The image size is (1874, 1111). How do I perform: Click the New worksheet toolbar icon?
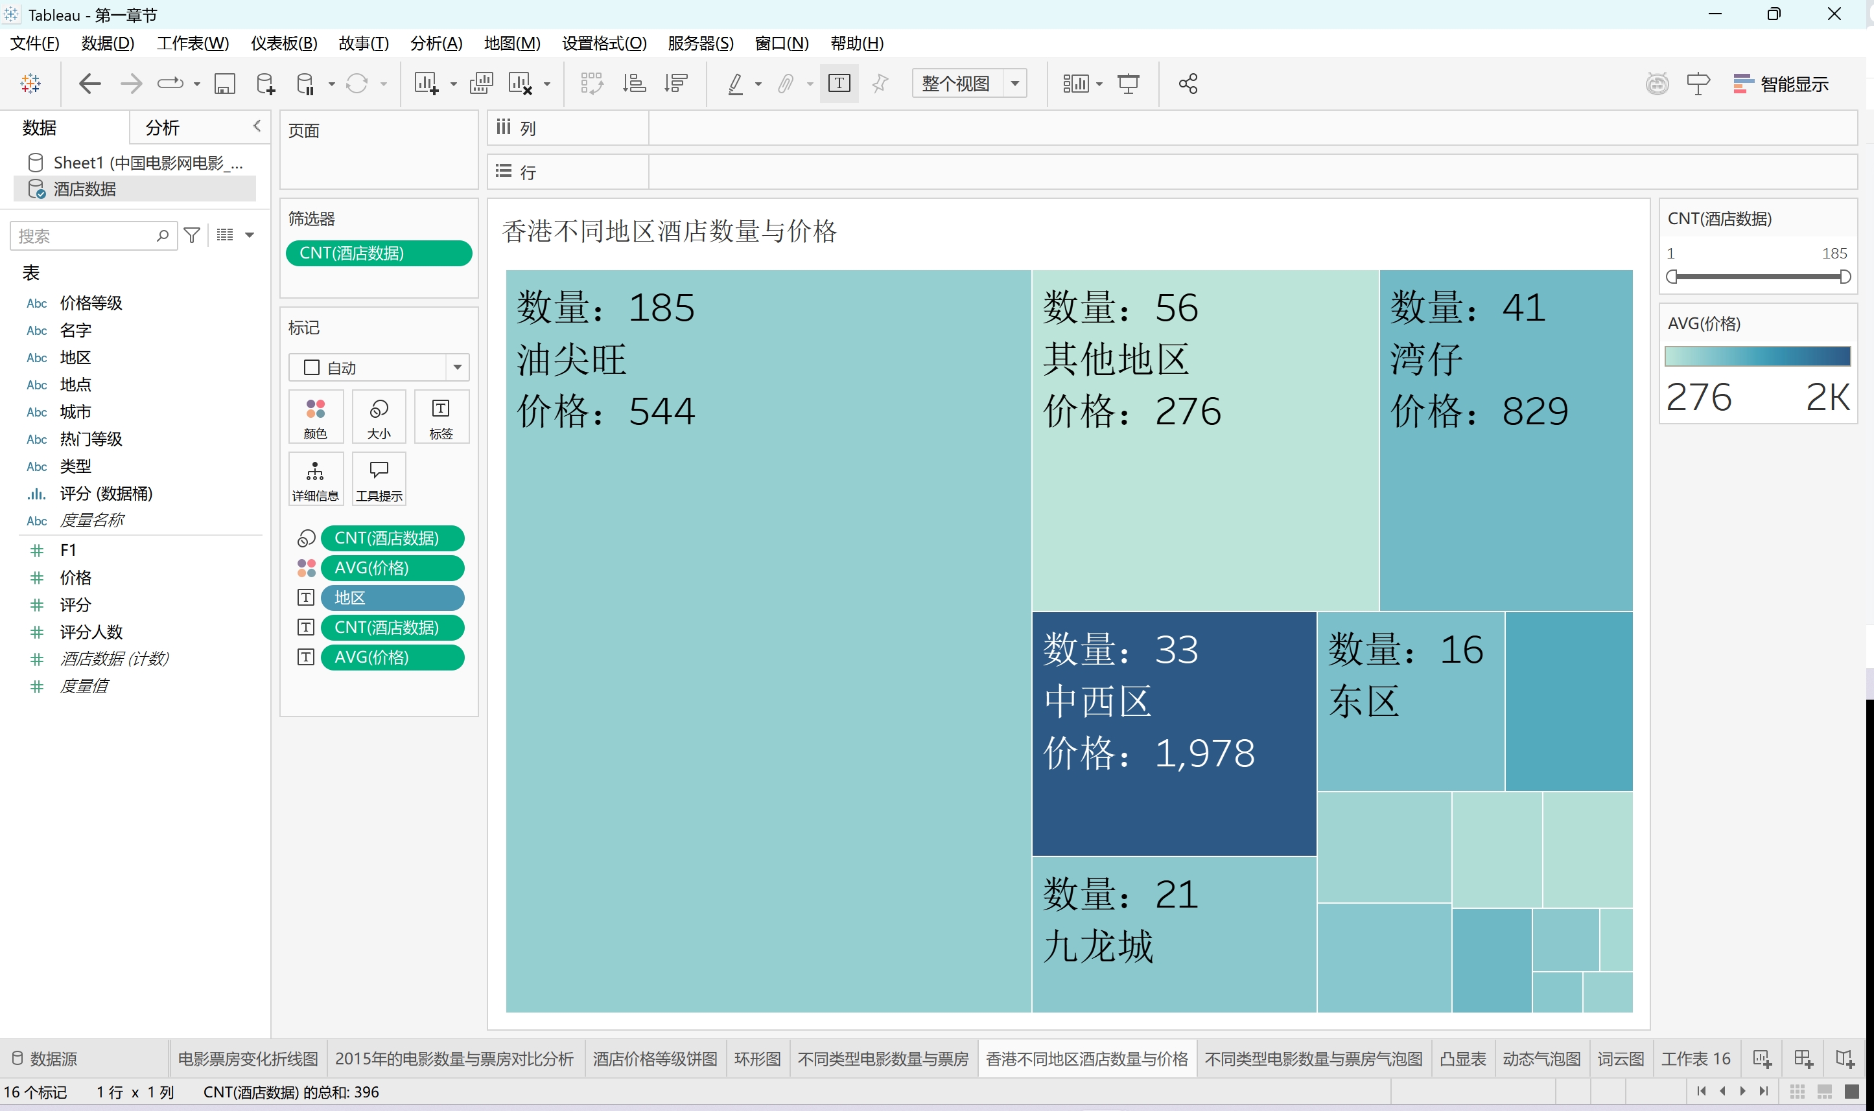(426, 84)
